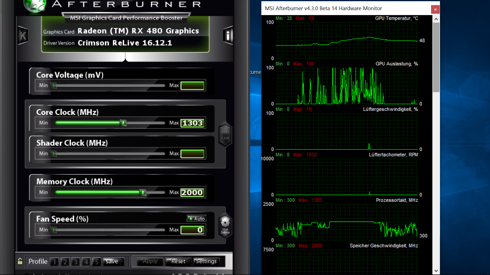490x275 pixels.
Task: Click the User Define fan gear icon
Action: coord(225,225)
